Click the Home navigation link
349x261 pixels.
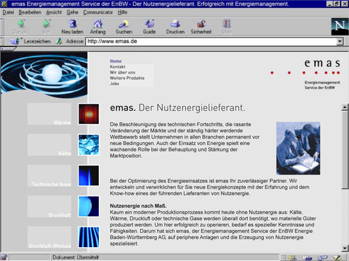(x=116, y=61)
